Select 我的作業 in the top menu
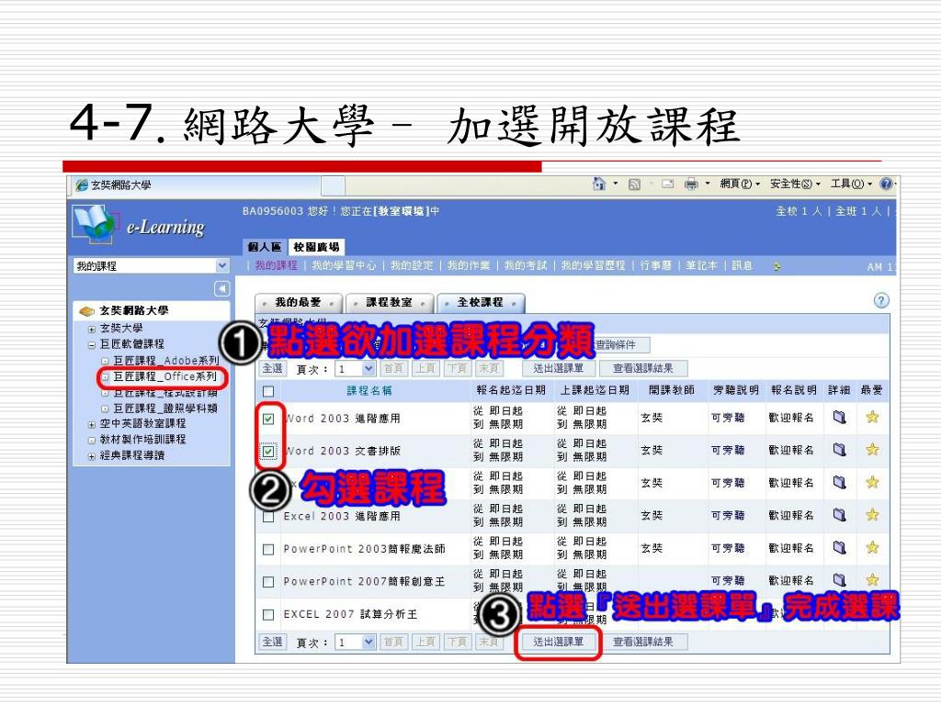The height and width of the screenshot is (705, 941). pyautogui.click(x=469, y=265)
